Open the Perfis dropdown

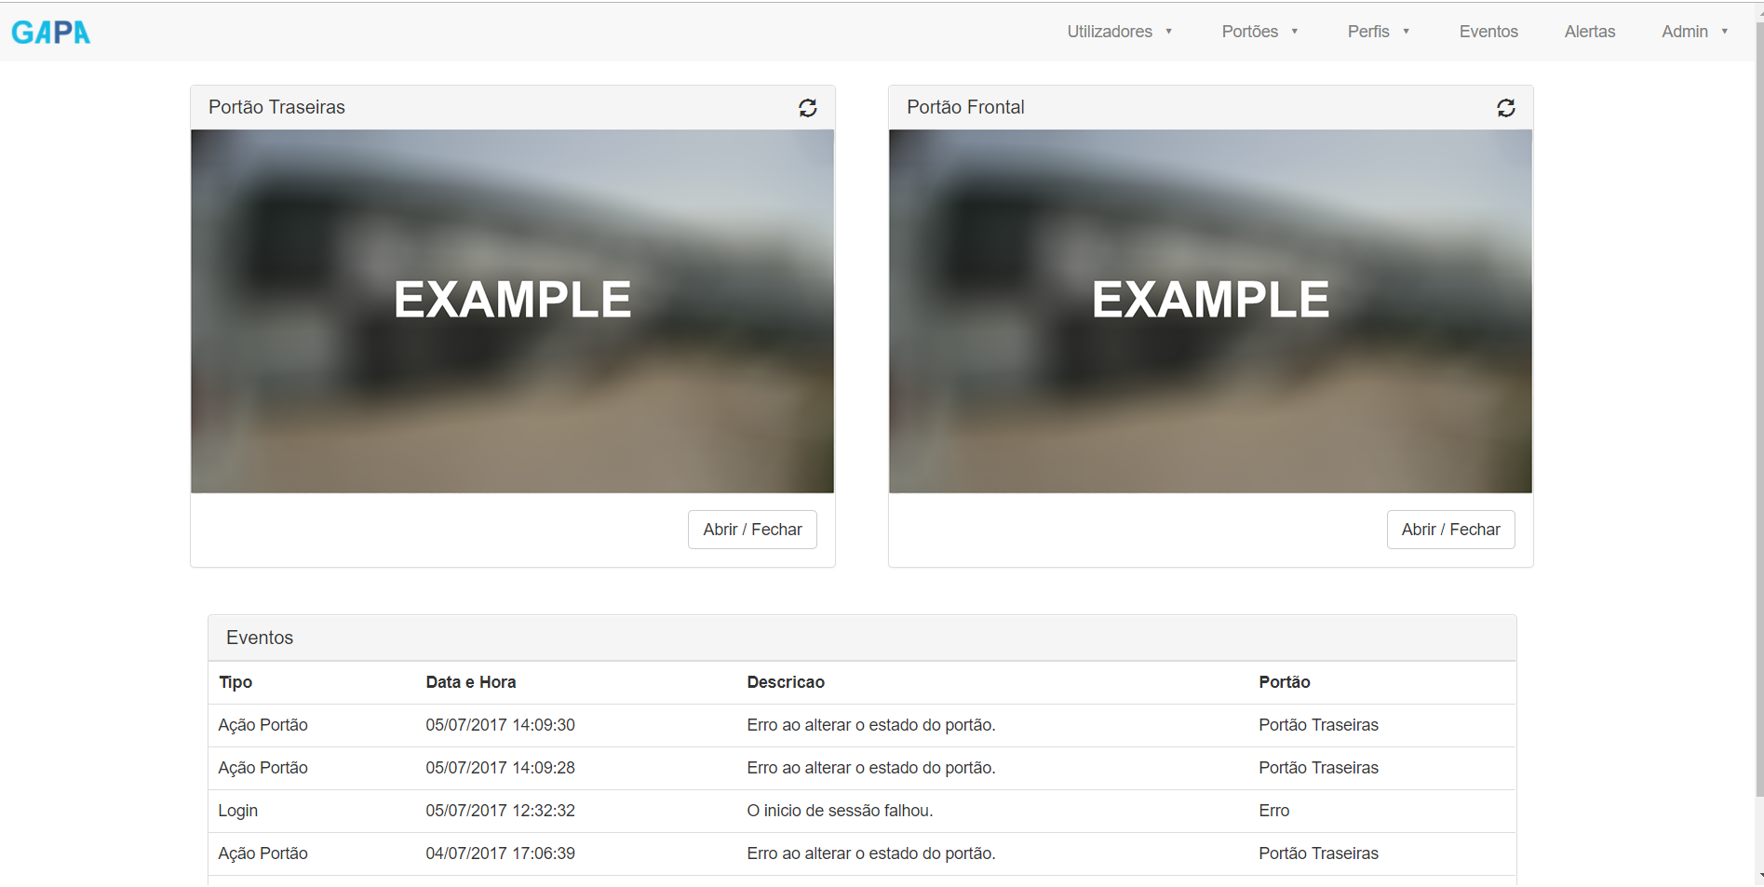[1379, 32]
